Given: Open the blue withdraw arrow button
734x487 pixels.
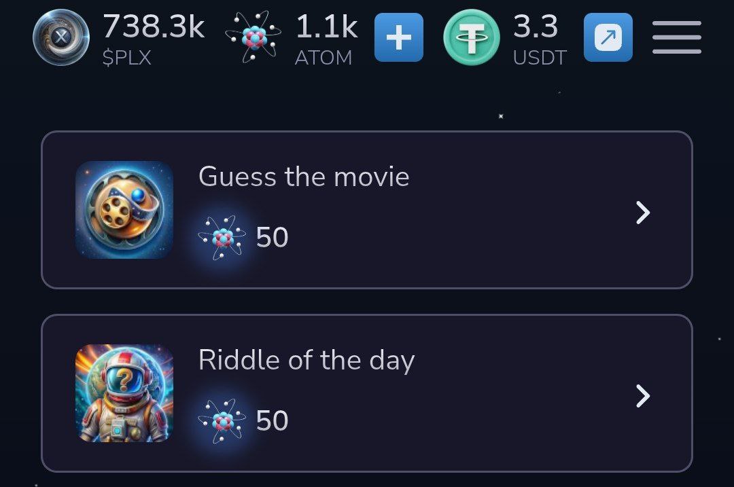Looking at the screenshot, I should 608,37.
